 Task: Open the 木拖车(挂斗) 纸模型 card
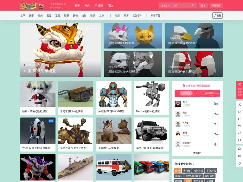[76, 98]
